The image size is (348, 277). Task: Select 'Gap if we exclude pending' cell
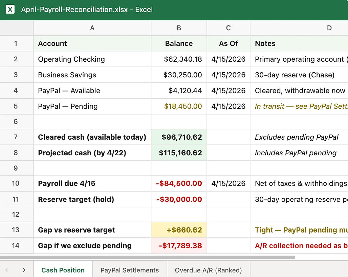(92, 246)
